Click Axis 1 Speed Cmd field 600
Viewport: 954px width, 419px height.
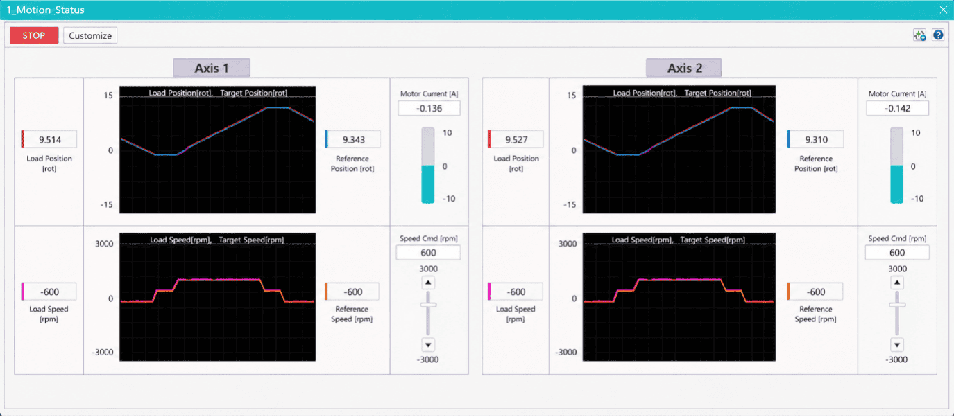click(x=428, y=253)
